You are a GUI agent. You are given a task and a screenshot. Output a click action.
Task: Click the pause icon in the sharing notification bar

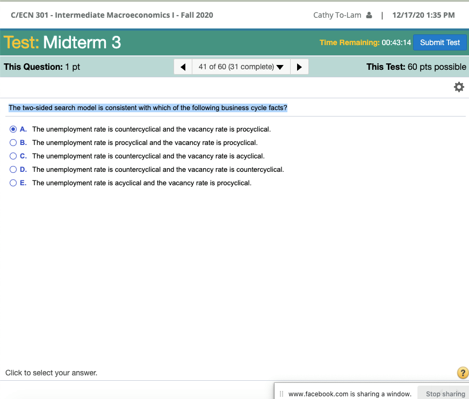pos(280,393)
